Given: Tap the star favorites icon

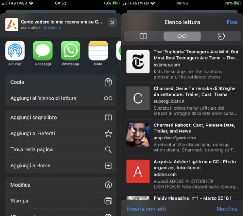Looking at the screenshot, I should (x=108, y=134).
